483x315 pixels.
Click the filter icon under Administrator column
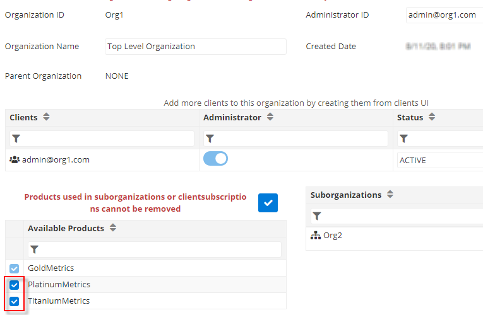[x=210, y=139]
